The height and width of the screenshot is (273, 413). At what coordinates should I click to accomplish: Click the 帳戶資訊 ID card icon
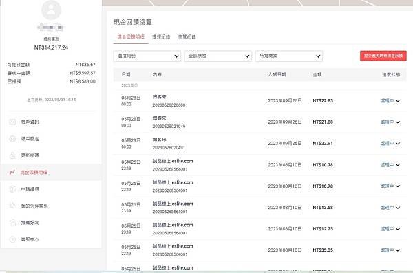12,122
